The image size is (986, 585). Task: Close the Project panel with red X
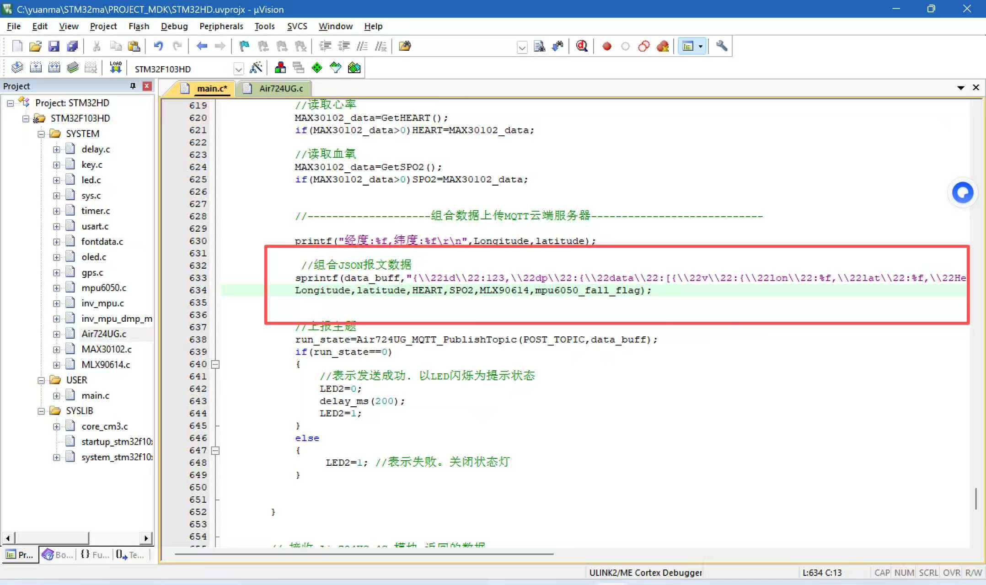click(147, 86)
